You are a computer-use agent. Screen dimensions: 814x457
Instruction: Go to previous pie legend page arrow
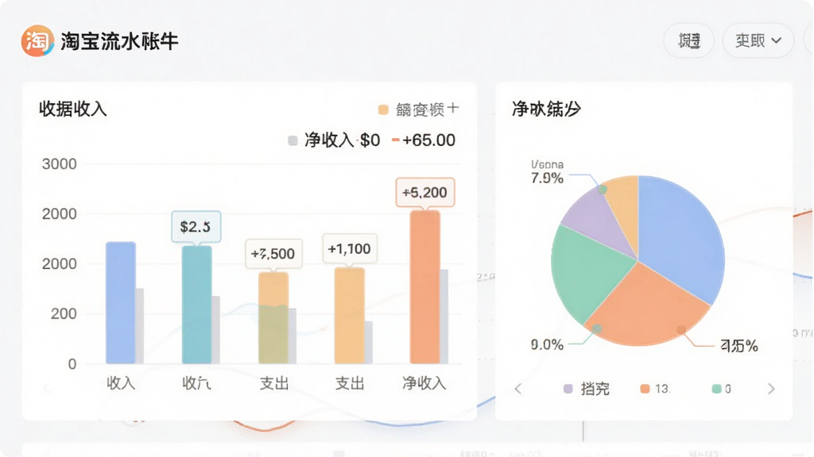(x=517, y=389)
